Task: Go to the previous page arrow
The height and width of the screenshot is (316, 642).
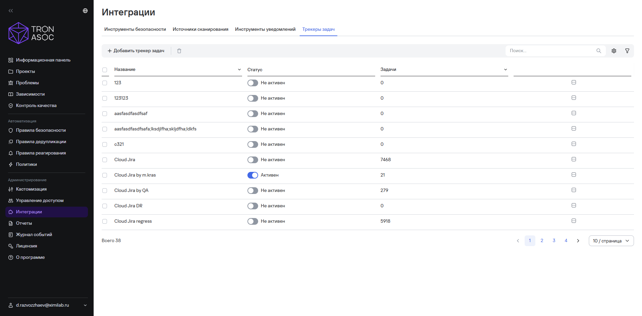Action: pyautogui.click(x=518, y=241)
